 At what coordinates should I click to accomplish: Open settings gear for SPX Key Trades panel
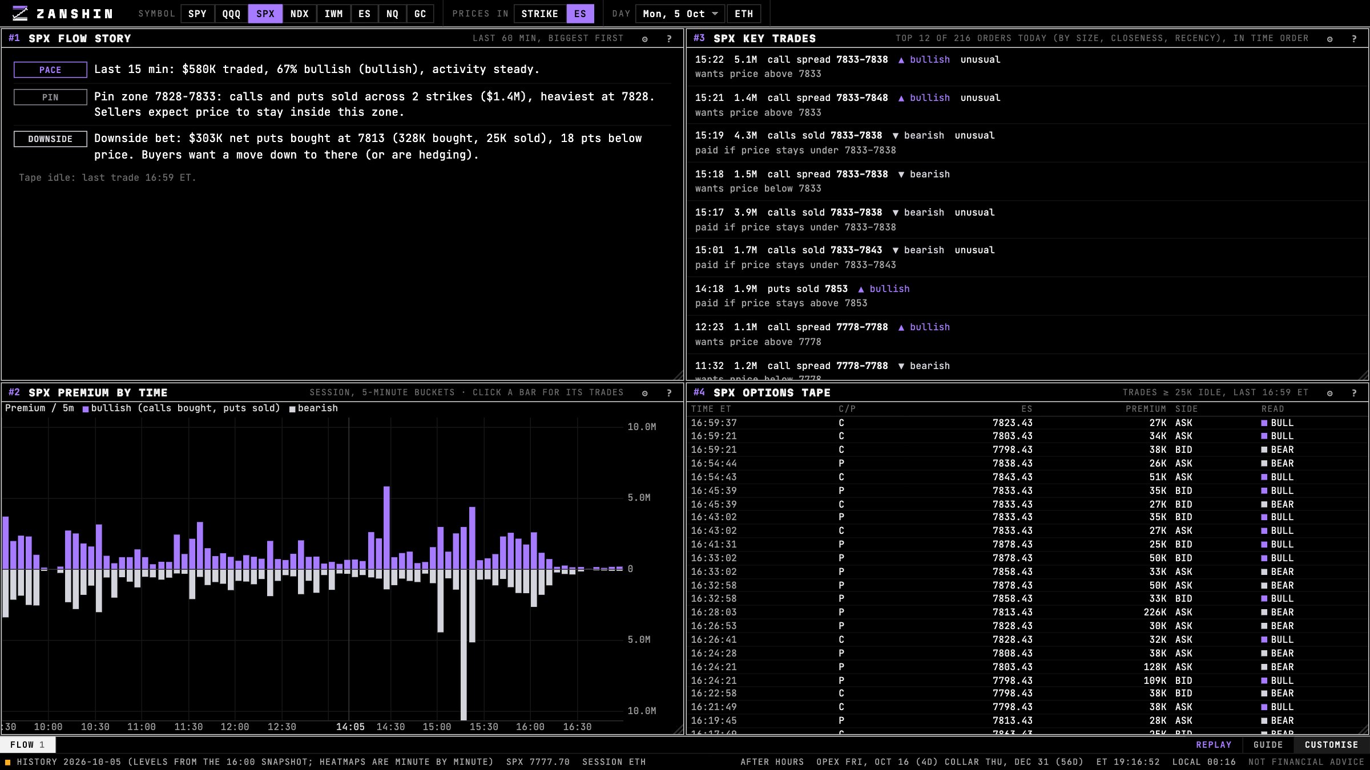(x=1330, y=39)
